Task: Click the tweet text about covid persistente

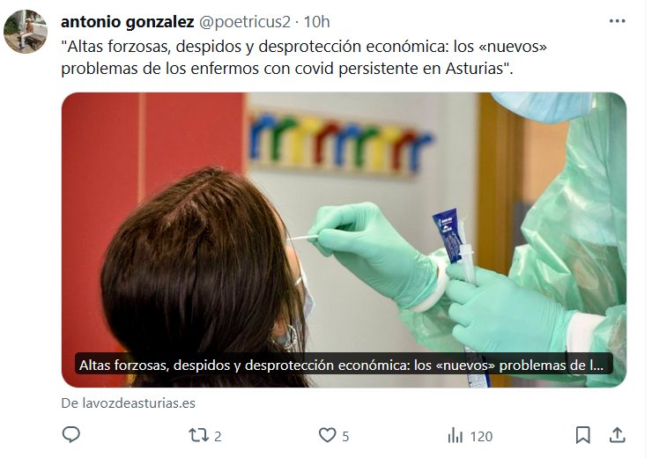Action: [304, 57]
